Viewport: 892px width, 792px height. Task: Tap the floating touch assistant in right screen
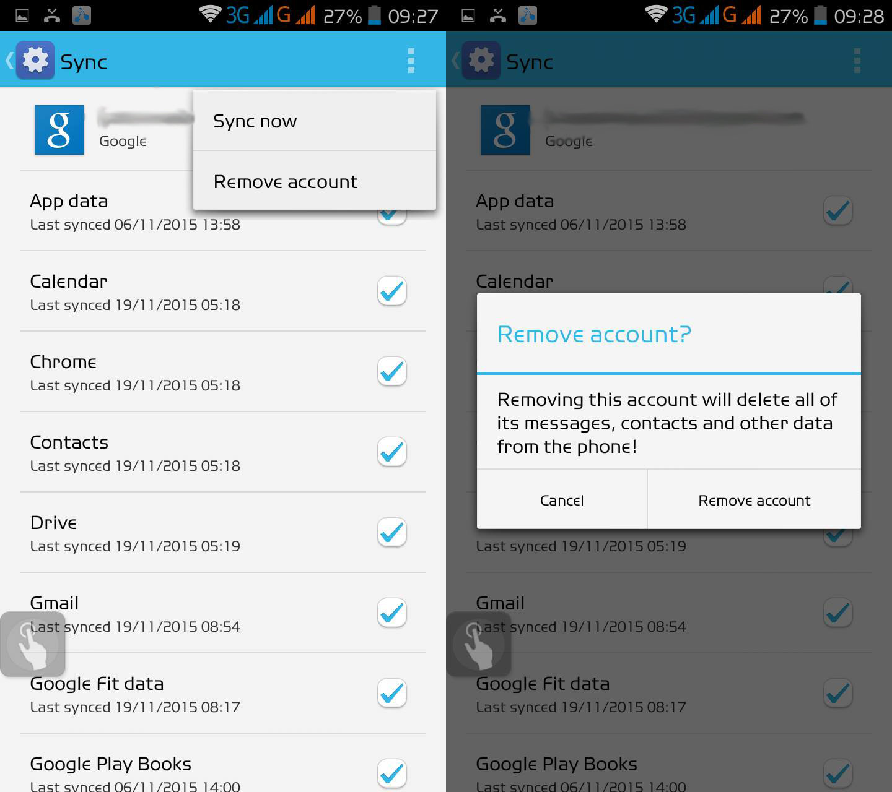[x=479, y=644]
